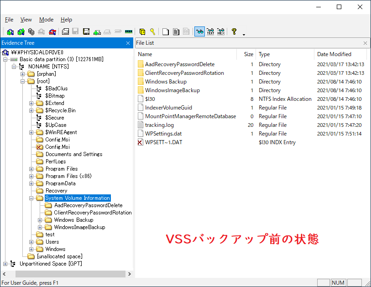
Task: Collapse the [root] folder
Action: pyautogui.click(x=22, y=81)
